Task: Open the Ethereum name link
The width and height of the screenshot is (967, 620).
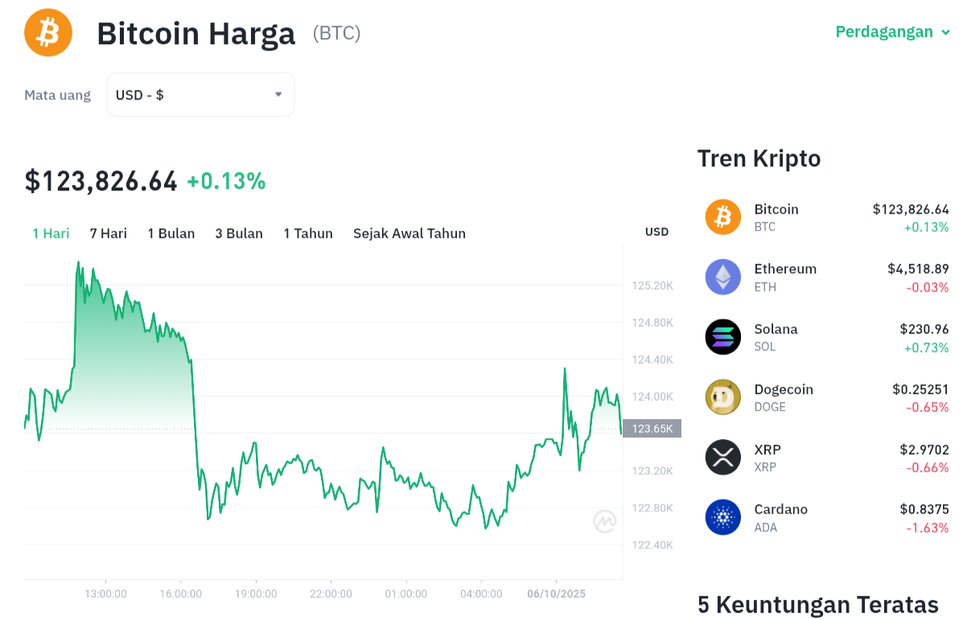Action: (x=785, y=269)
